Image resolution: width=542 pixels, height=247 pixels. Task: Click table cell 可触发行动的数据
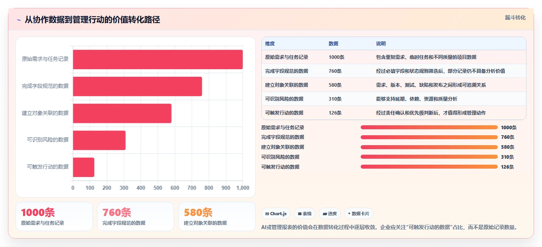click(284, 113)
